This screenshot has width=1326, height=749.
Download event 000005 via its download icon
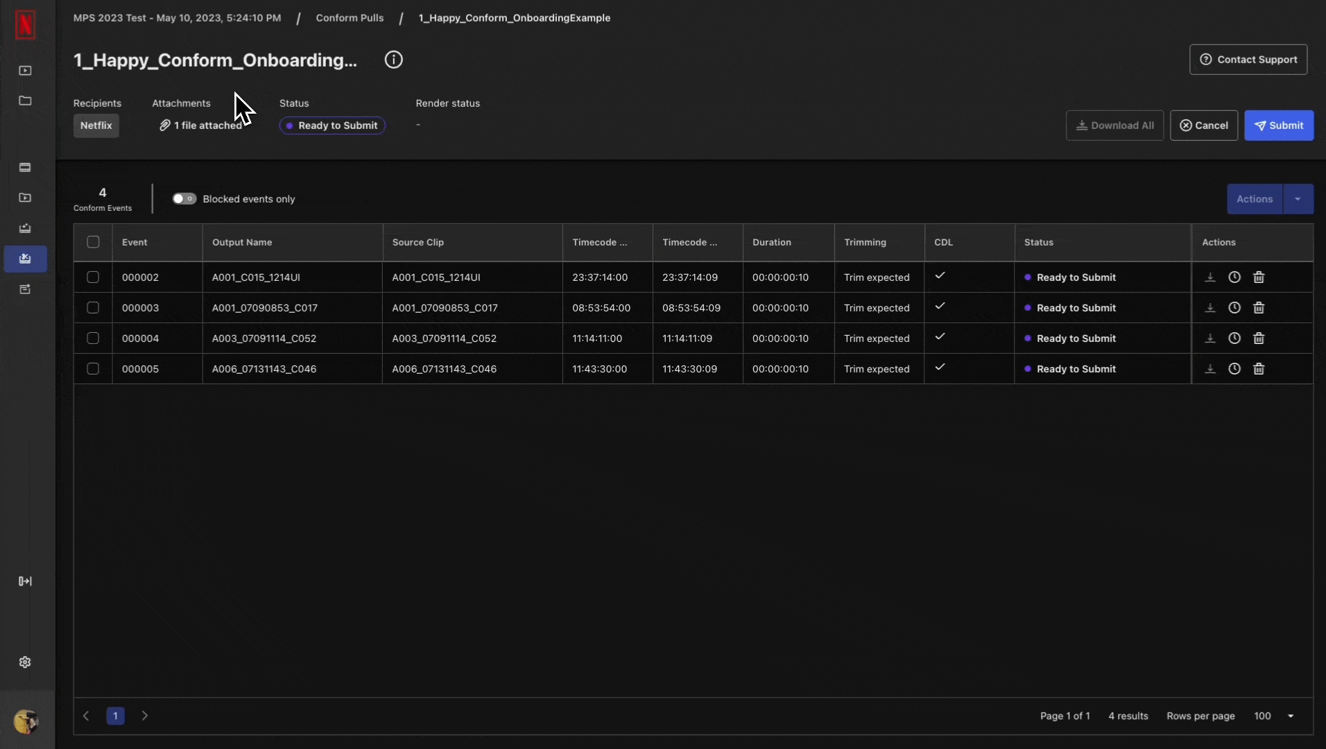tap(1210, 369)
